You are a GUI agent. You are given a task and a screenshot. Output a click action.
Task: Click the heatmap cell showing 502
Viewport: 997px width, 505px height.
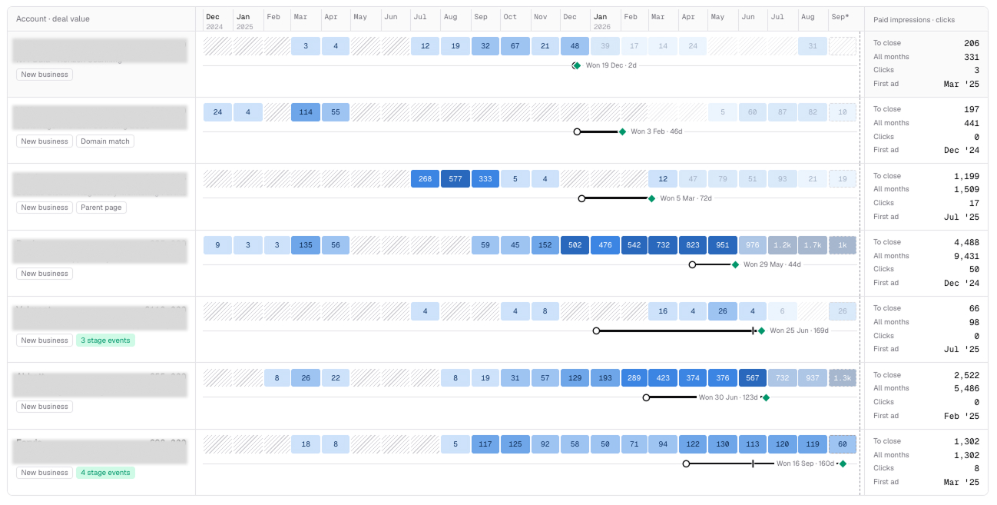point(575,245)
